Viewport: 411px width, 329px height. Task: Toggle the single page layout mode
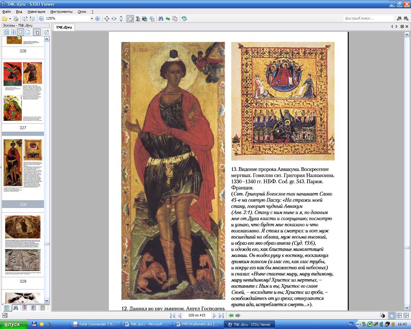tap(392, 316)
